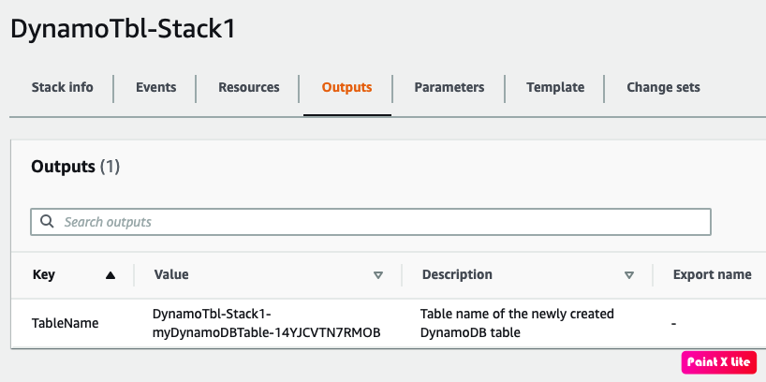Select the TableName key cell
This screenshot has width=766, height=382.
coord(65,323)
